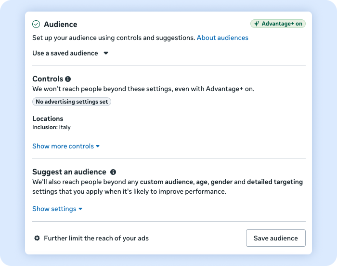
Task: Click the caret arrow after Show settings
Action: click(80, 209)
